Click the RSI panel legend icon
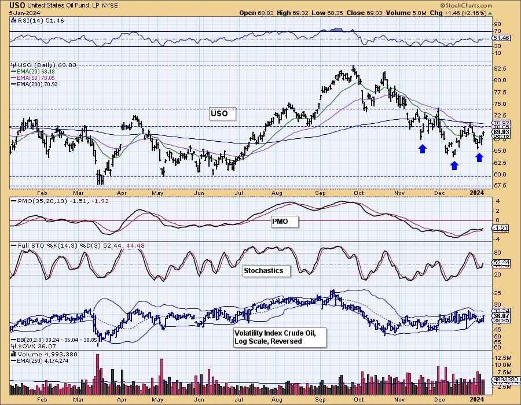The height and width of the screenshot is (405, 521). point(13,20)
